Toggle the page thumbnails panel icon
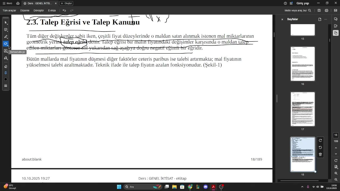The width and height of the screenshot is (340, 191). [336, 33]
